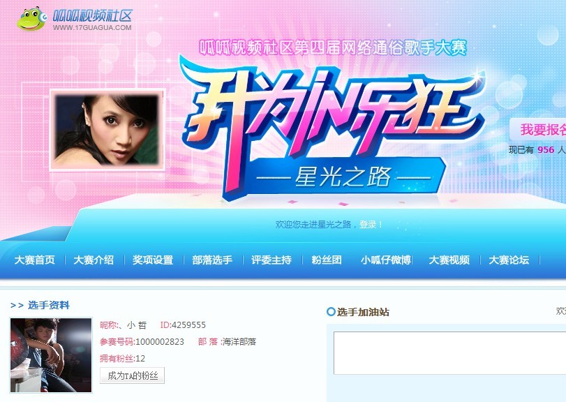Image resolution: width=566 pixels, height=402 pixels.
Task: Navigate to 评委主持
Action: [271, 260]
